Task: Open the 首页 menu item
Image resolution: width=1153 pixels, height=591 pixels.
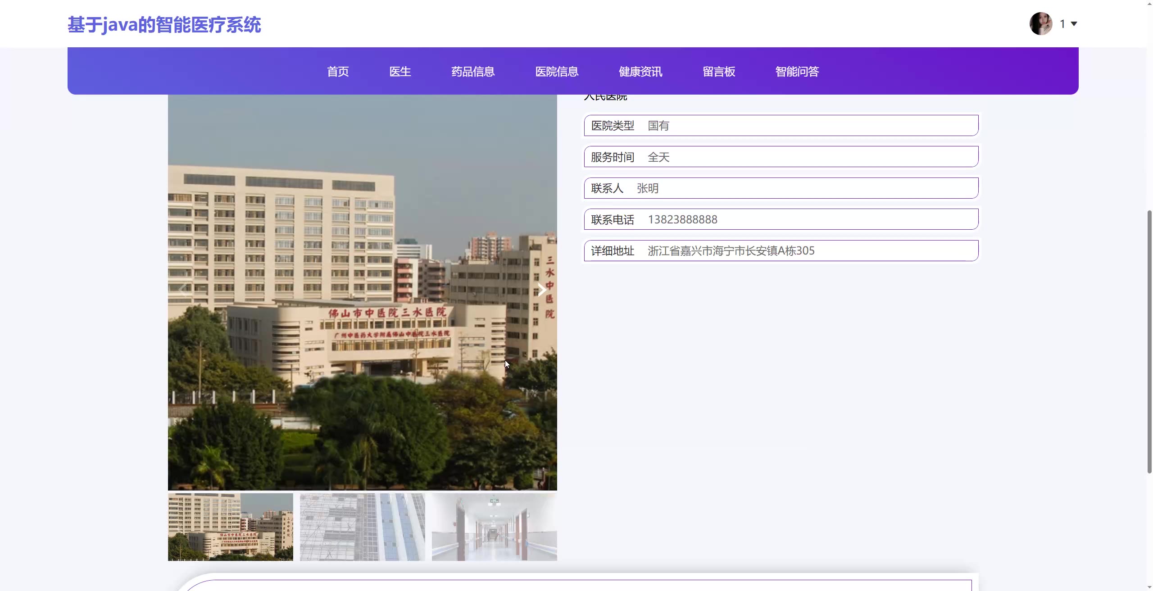Action: [338, 72]
